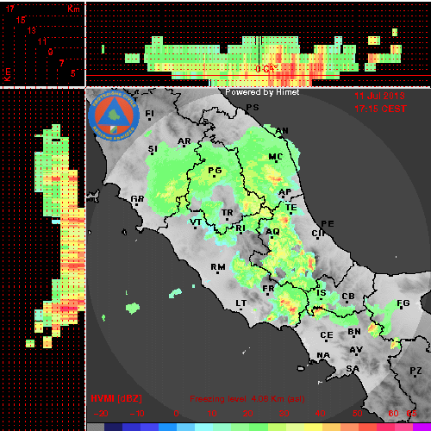Click the 17:15 CEST timestamp

click(380, 109)
